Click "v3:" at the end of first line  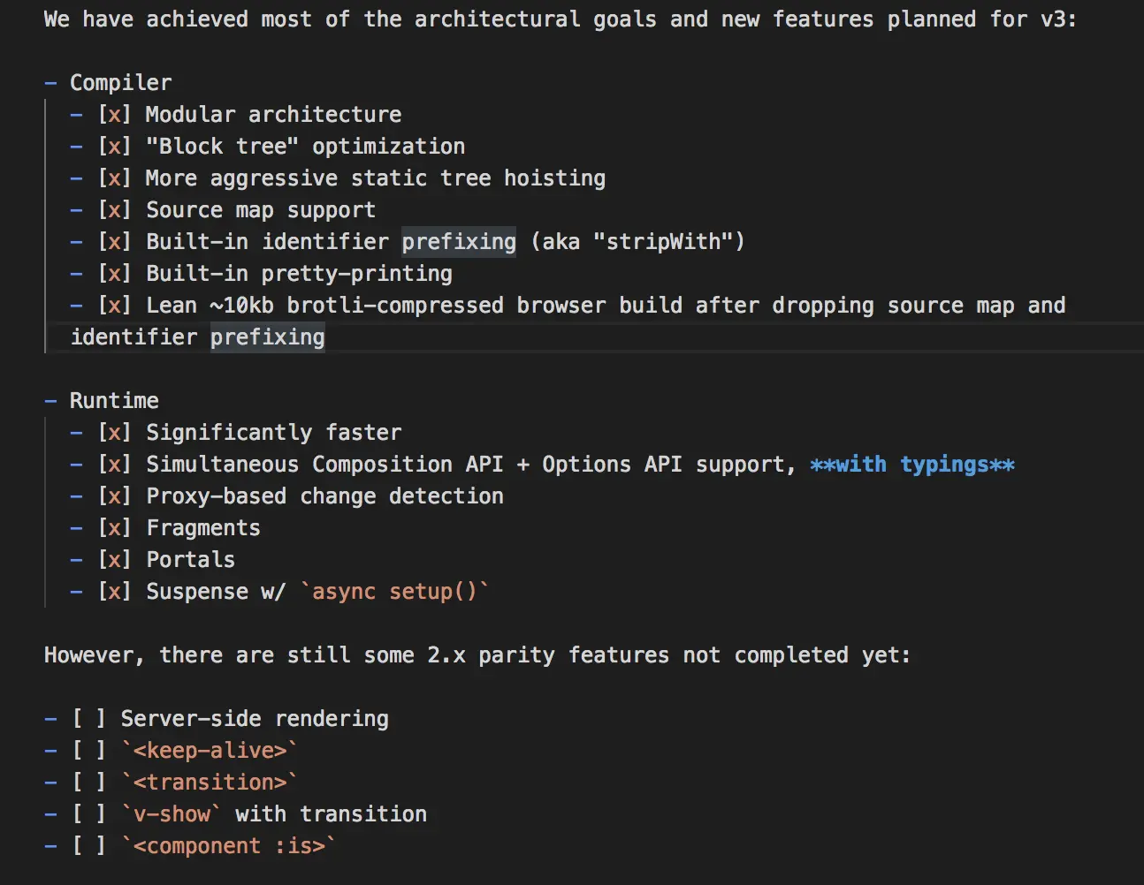pyautogui.click(x=1058, y=19)
